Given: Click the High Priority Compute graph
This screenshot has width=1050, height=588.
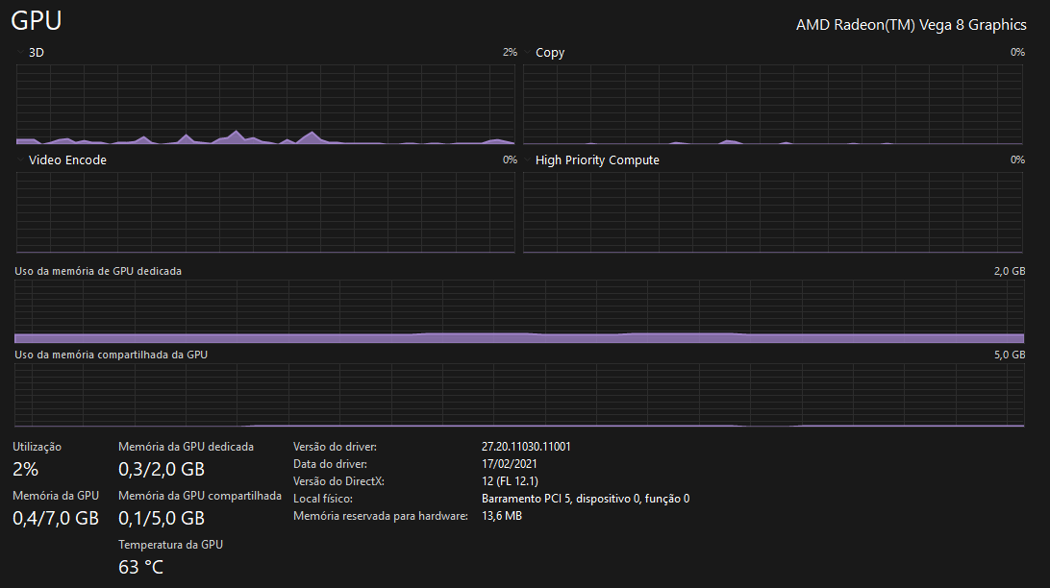Looking at the screenshot, I should [x=773, y=212].
